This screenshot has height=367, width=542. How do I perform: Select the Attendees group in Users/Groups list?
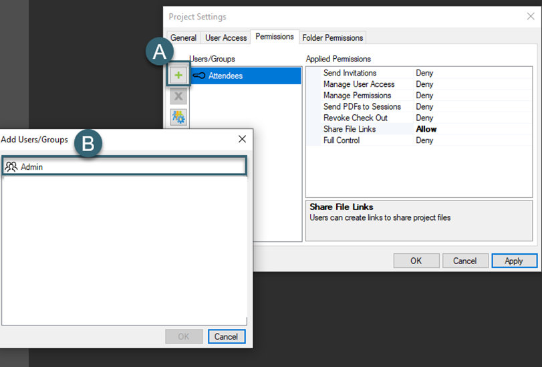225,76
